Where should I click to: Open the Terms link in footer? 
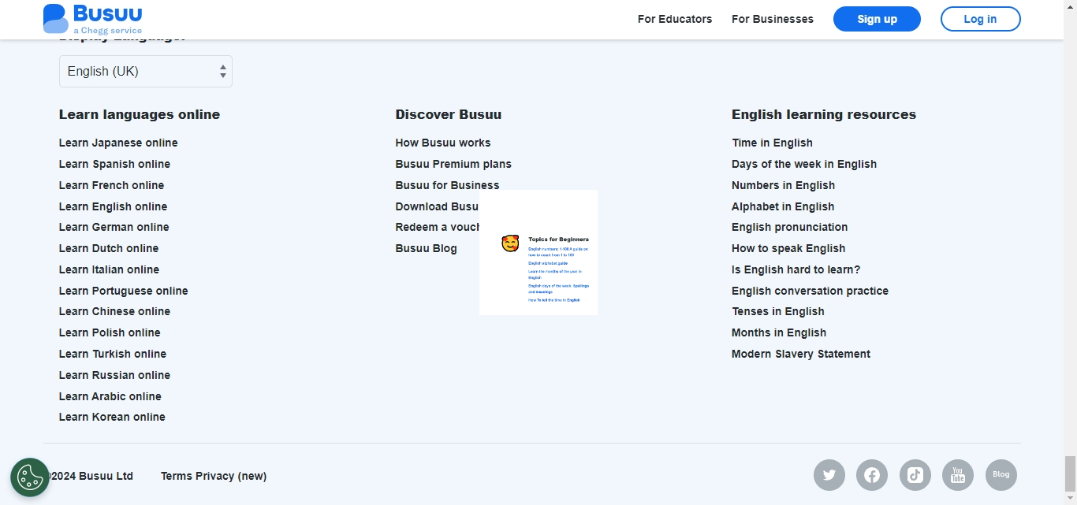click(x=176, y=476)
